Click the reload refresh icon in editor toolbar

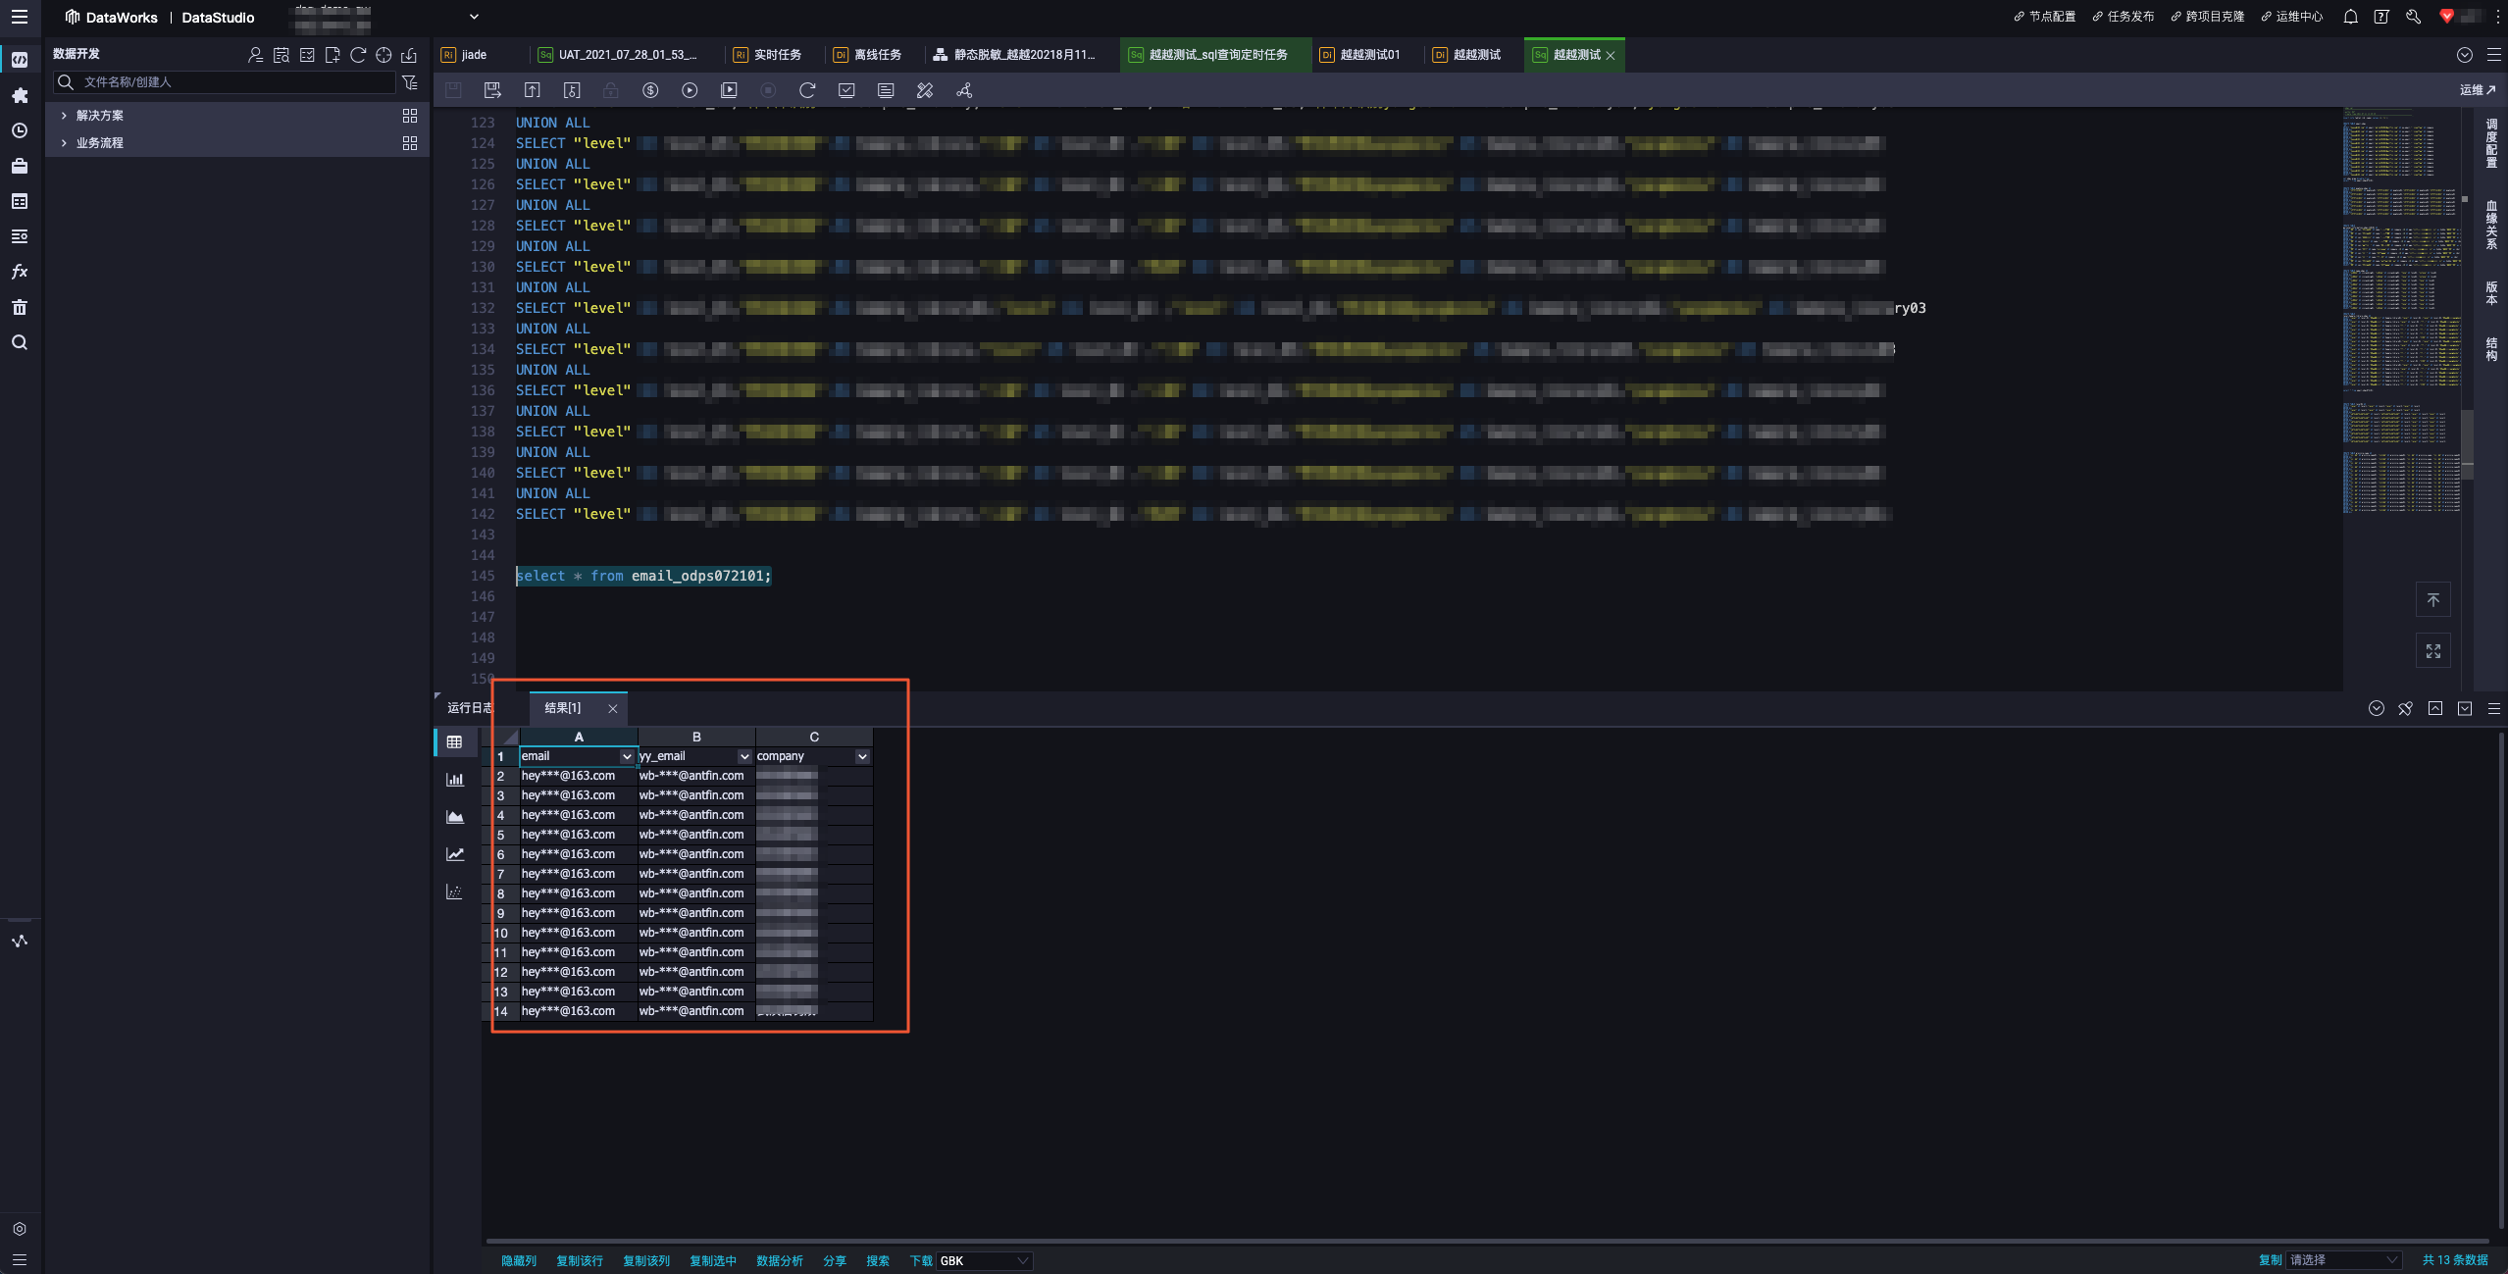[x=807, y=90]
